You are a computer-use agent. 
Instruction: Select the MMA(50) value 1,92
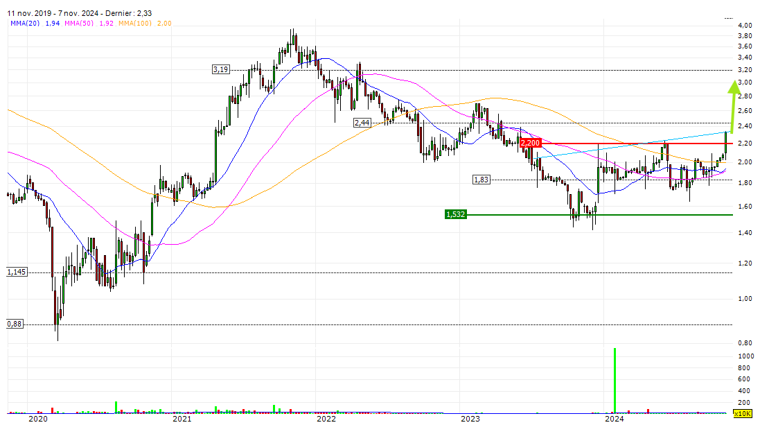click(107, 24)
